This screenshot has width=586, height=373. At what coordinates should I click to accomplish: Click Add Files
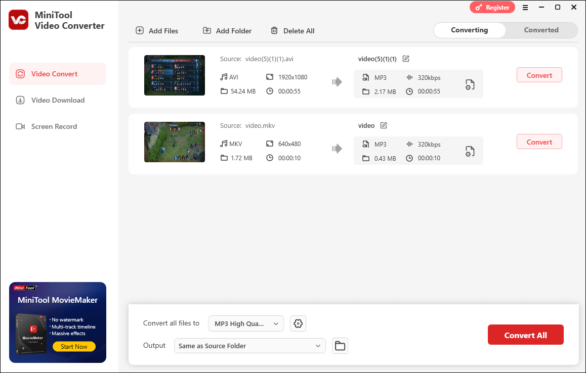pyautogui.click(x=157, y=31)
